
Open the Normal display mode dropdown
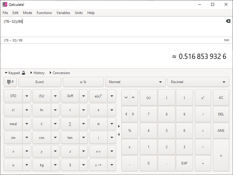[x=135, y=82]
